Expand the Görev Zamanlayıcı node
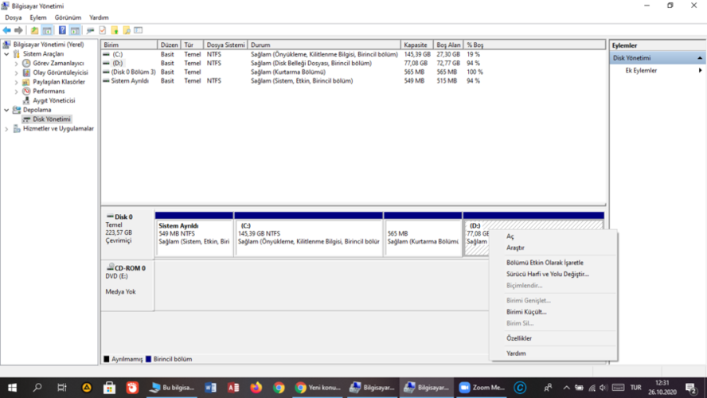 coord(16,63)
